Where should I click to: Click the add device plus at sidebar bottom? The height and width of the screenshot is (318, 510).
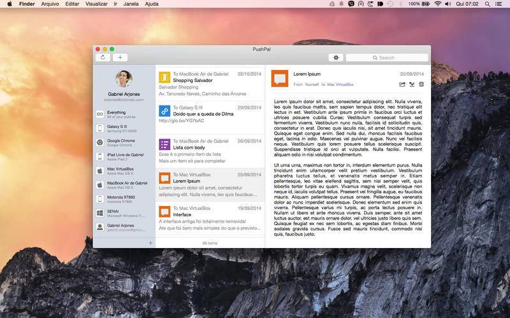click(x=150, y=242)
